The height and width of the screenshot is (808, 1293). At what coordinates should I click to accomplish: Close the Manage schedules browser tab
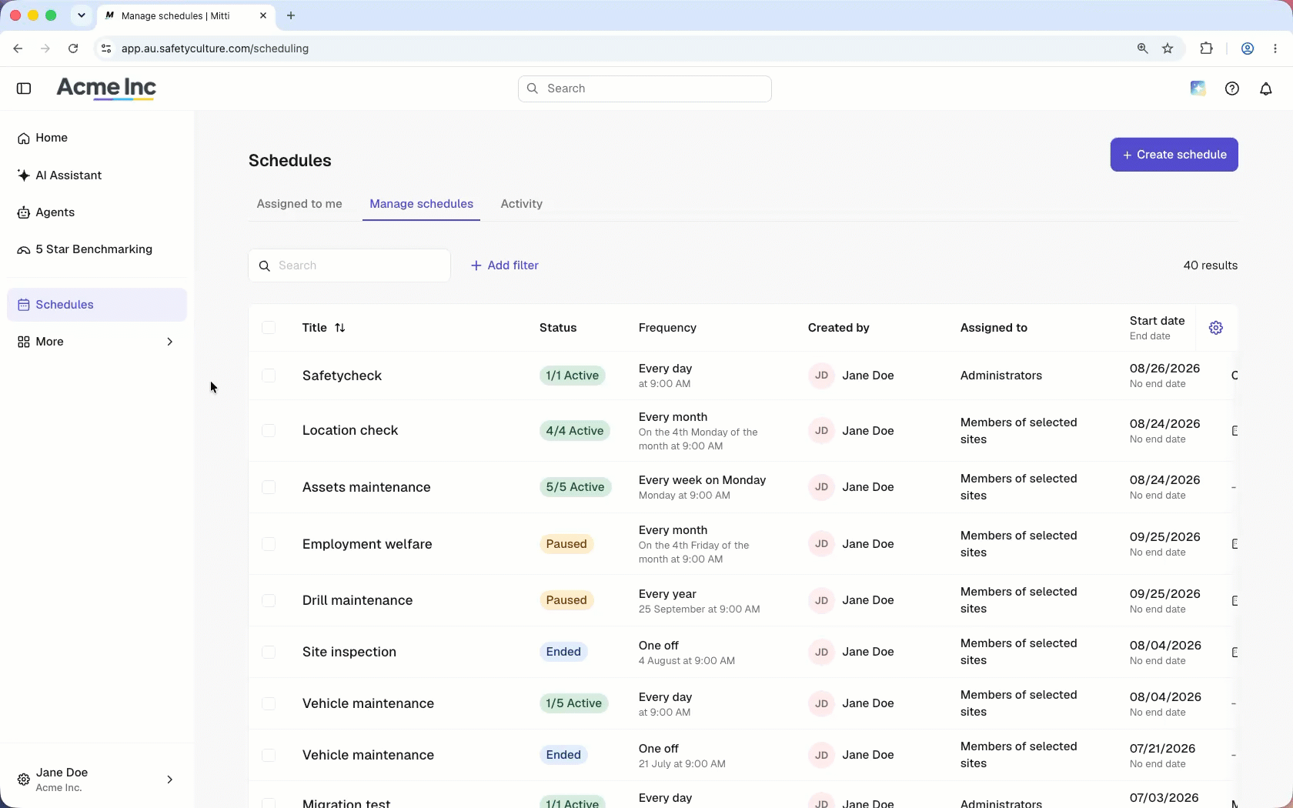[263, 15]
